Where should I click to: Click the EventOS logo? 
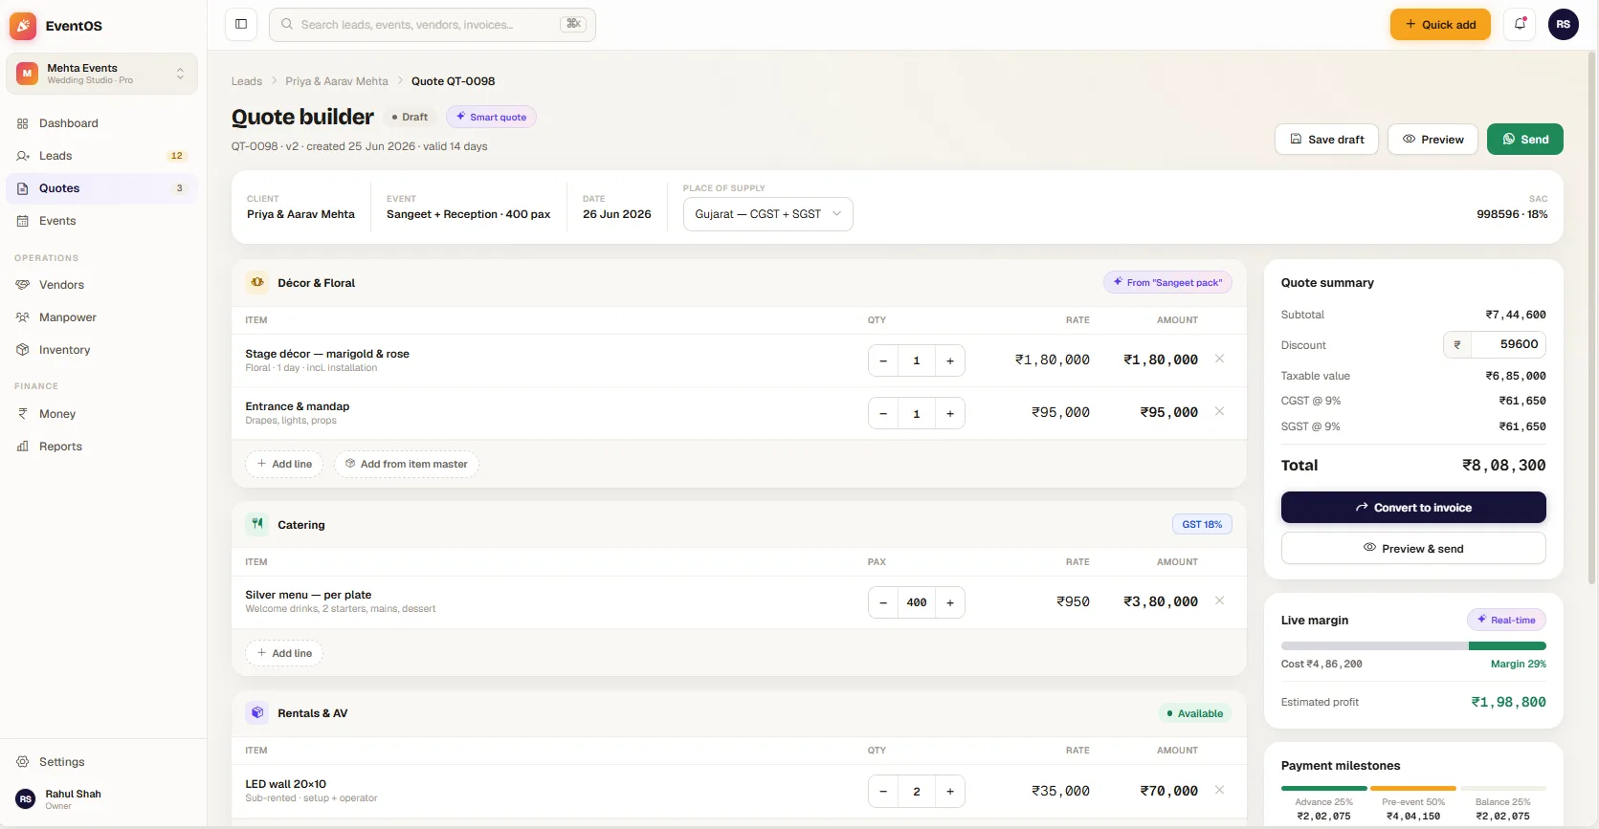23,26
